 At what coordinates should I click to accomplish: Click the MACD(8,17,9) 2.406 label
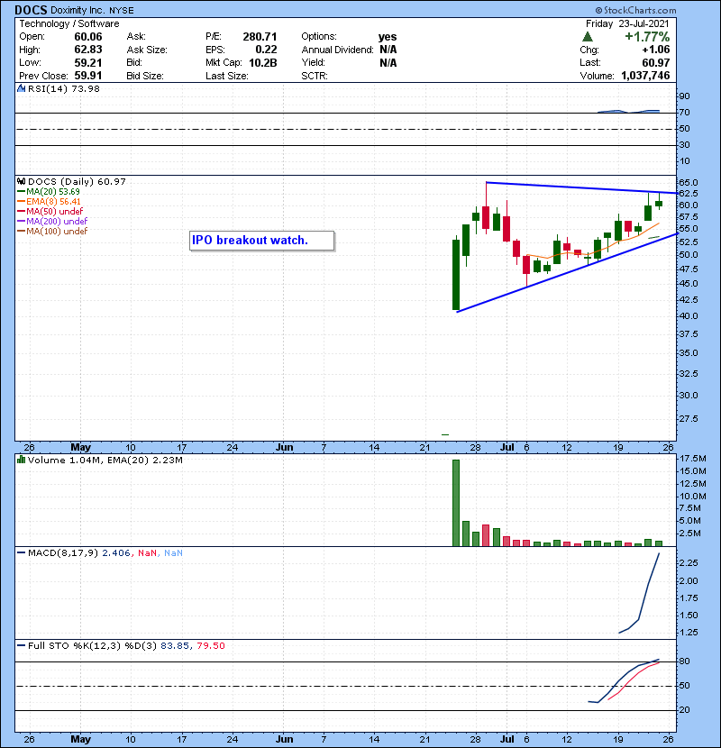coord(78,553)
